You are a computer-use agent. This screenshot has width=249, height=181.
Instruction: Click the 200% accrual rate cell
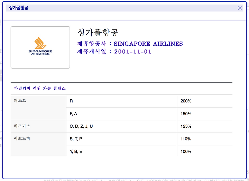205,101
